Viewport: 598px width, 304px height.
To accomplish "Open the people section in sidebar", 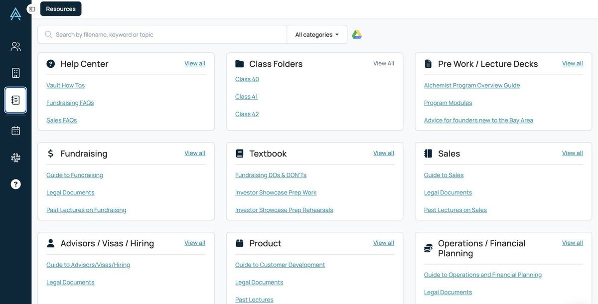I will (x=15, y=46).
